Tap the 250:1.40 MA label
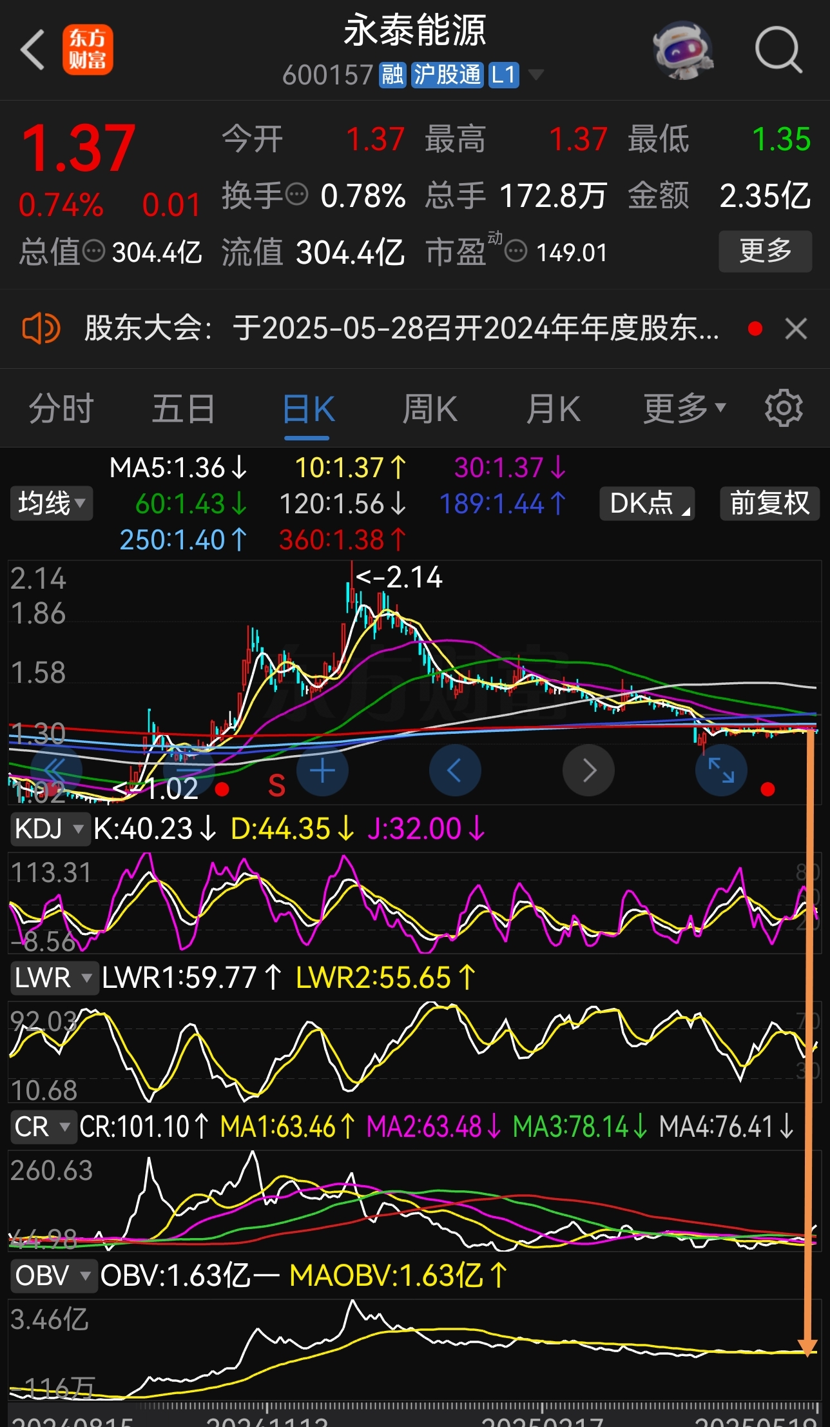 [x=184, y=540]
